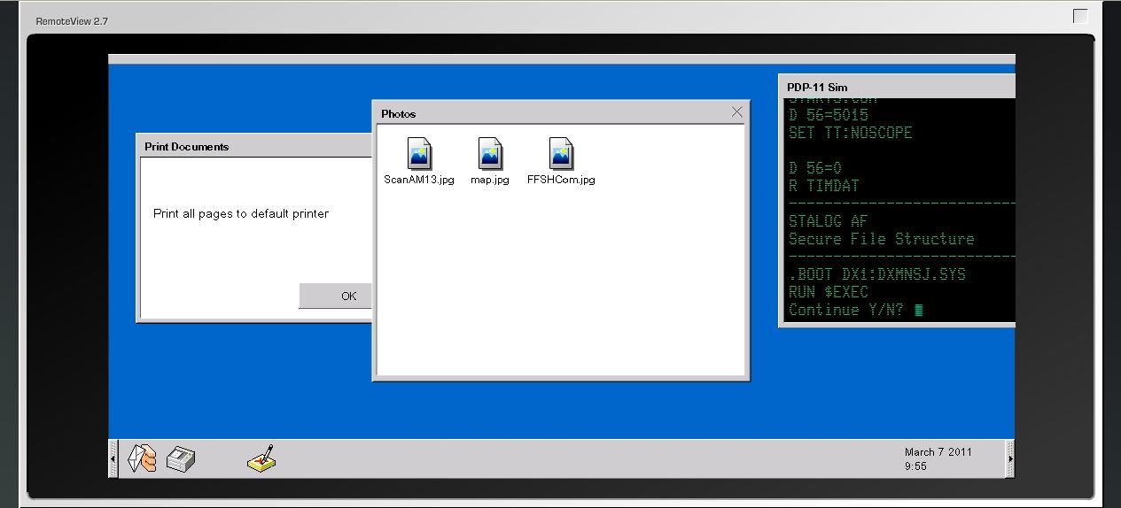1121x508 pixels.
Task: Toggle the checkbox in RemoteView's top-right corner
Action: tap(1080, 16)
